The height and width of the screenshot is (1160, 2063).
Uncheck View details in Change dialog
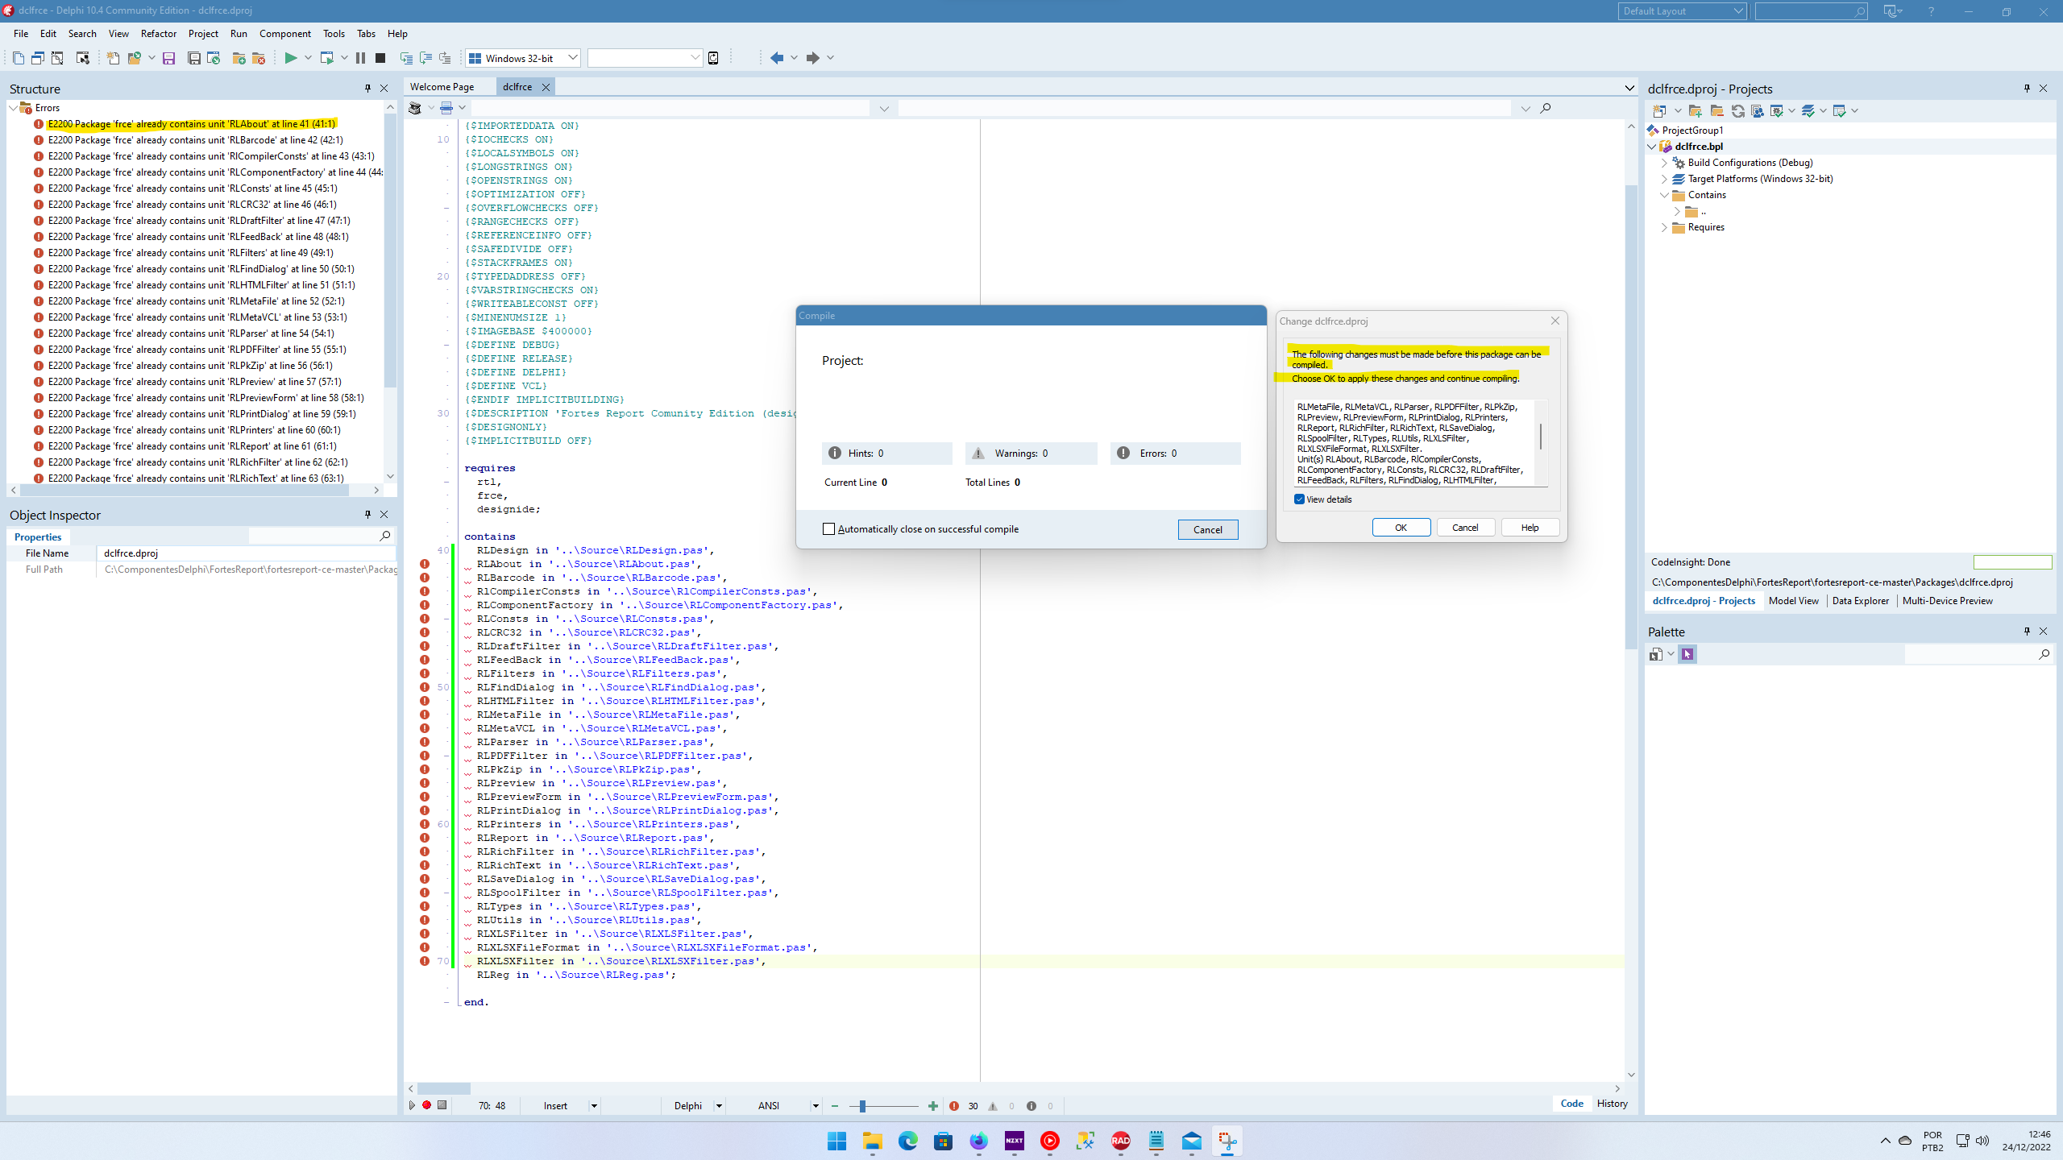(1299, 499)
